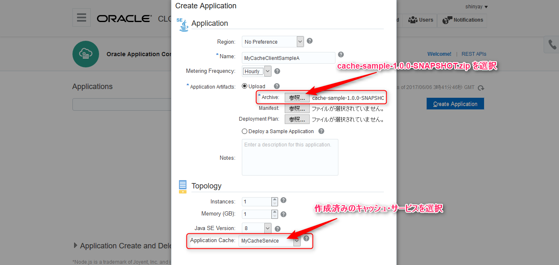Select Deploy a Sample Application option
The width and height of the screenshot is (559, 265).
(x=245, y=131)
